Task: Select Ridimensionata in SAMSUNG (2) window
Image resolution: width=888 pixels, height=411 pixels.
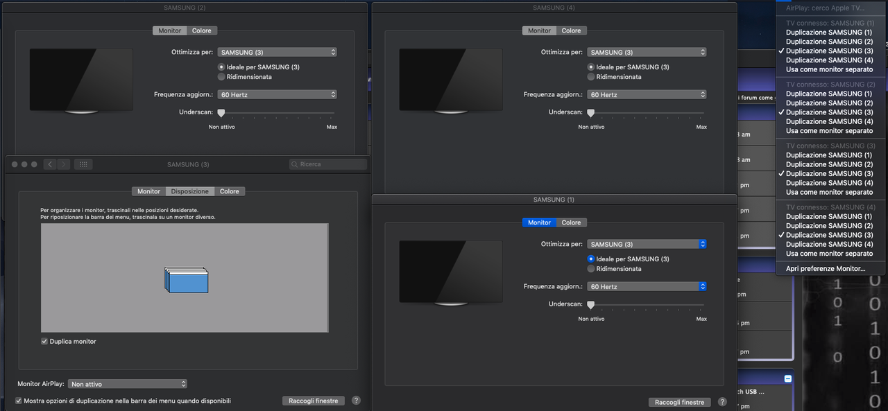Action: tap(221, 76)
